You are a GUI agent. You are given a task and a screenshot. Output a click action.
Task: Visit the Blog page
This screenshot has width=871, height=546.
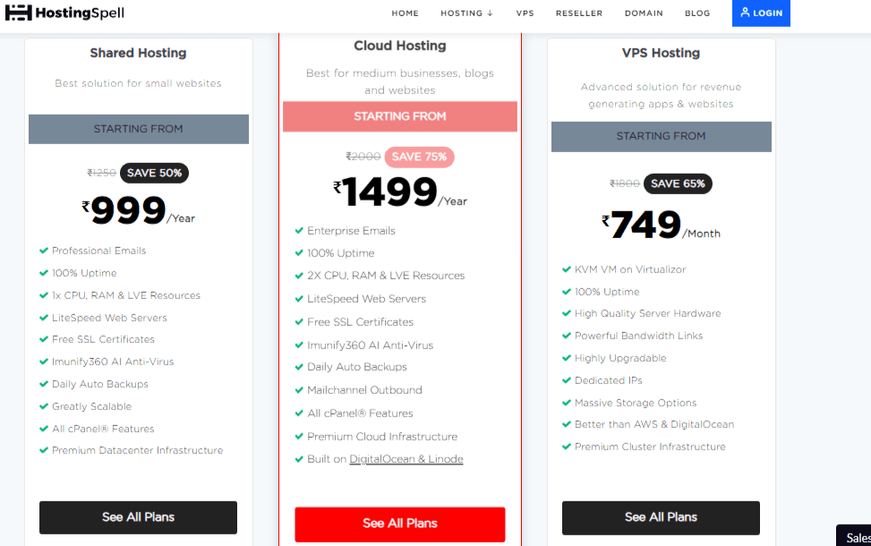coord(696,13)
